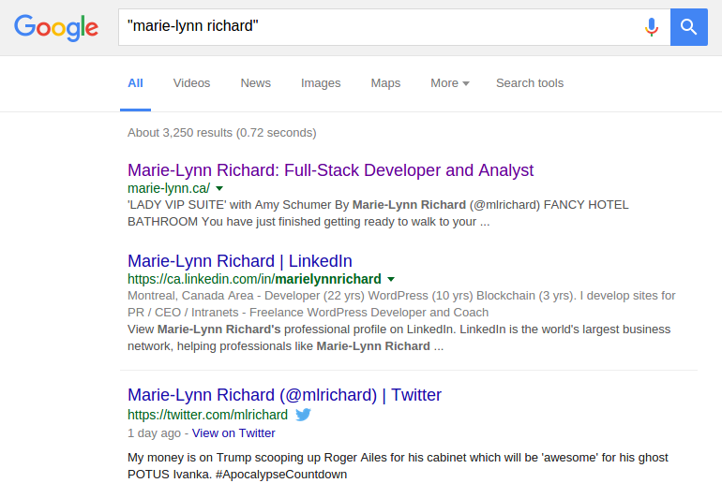Click the '1 day ago' timestamp
This screenshot has width=722, height=498.
click(155, 433)
